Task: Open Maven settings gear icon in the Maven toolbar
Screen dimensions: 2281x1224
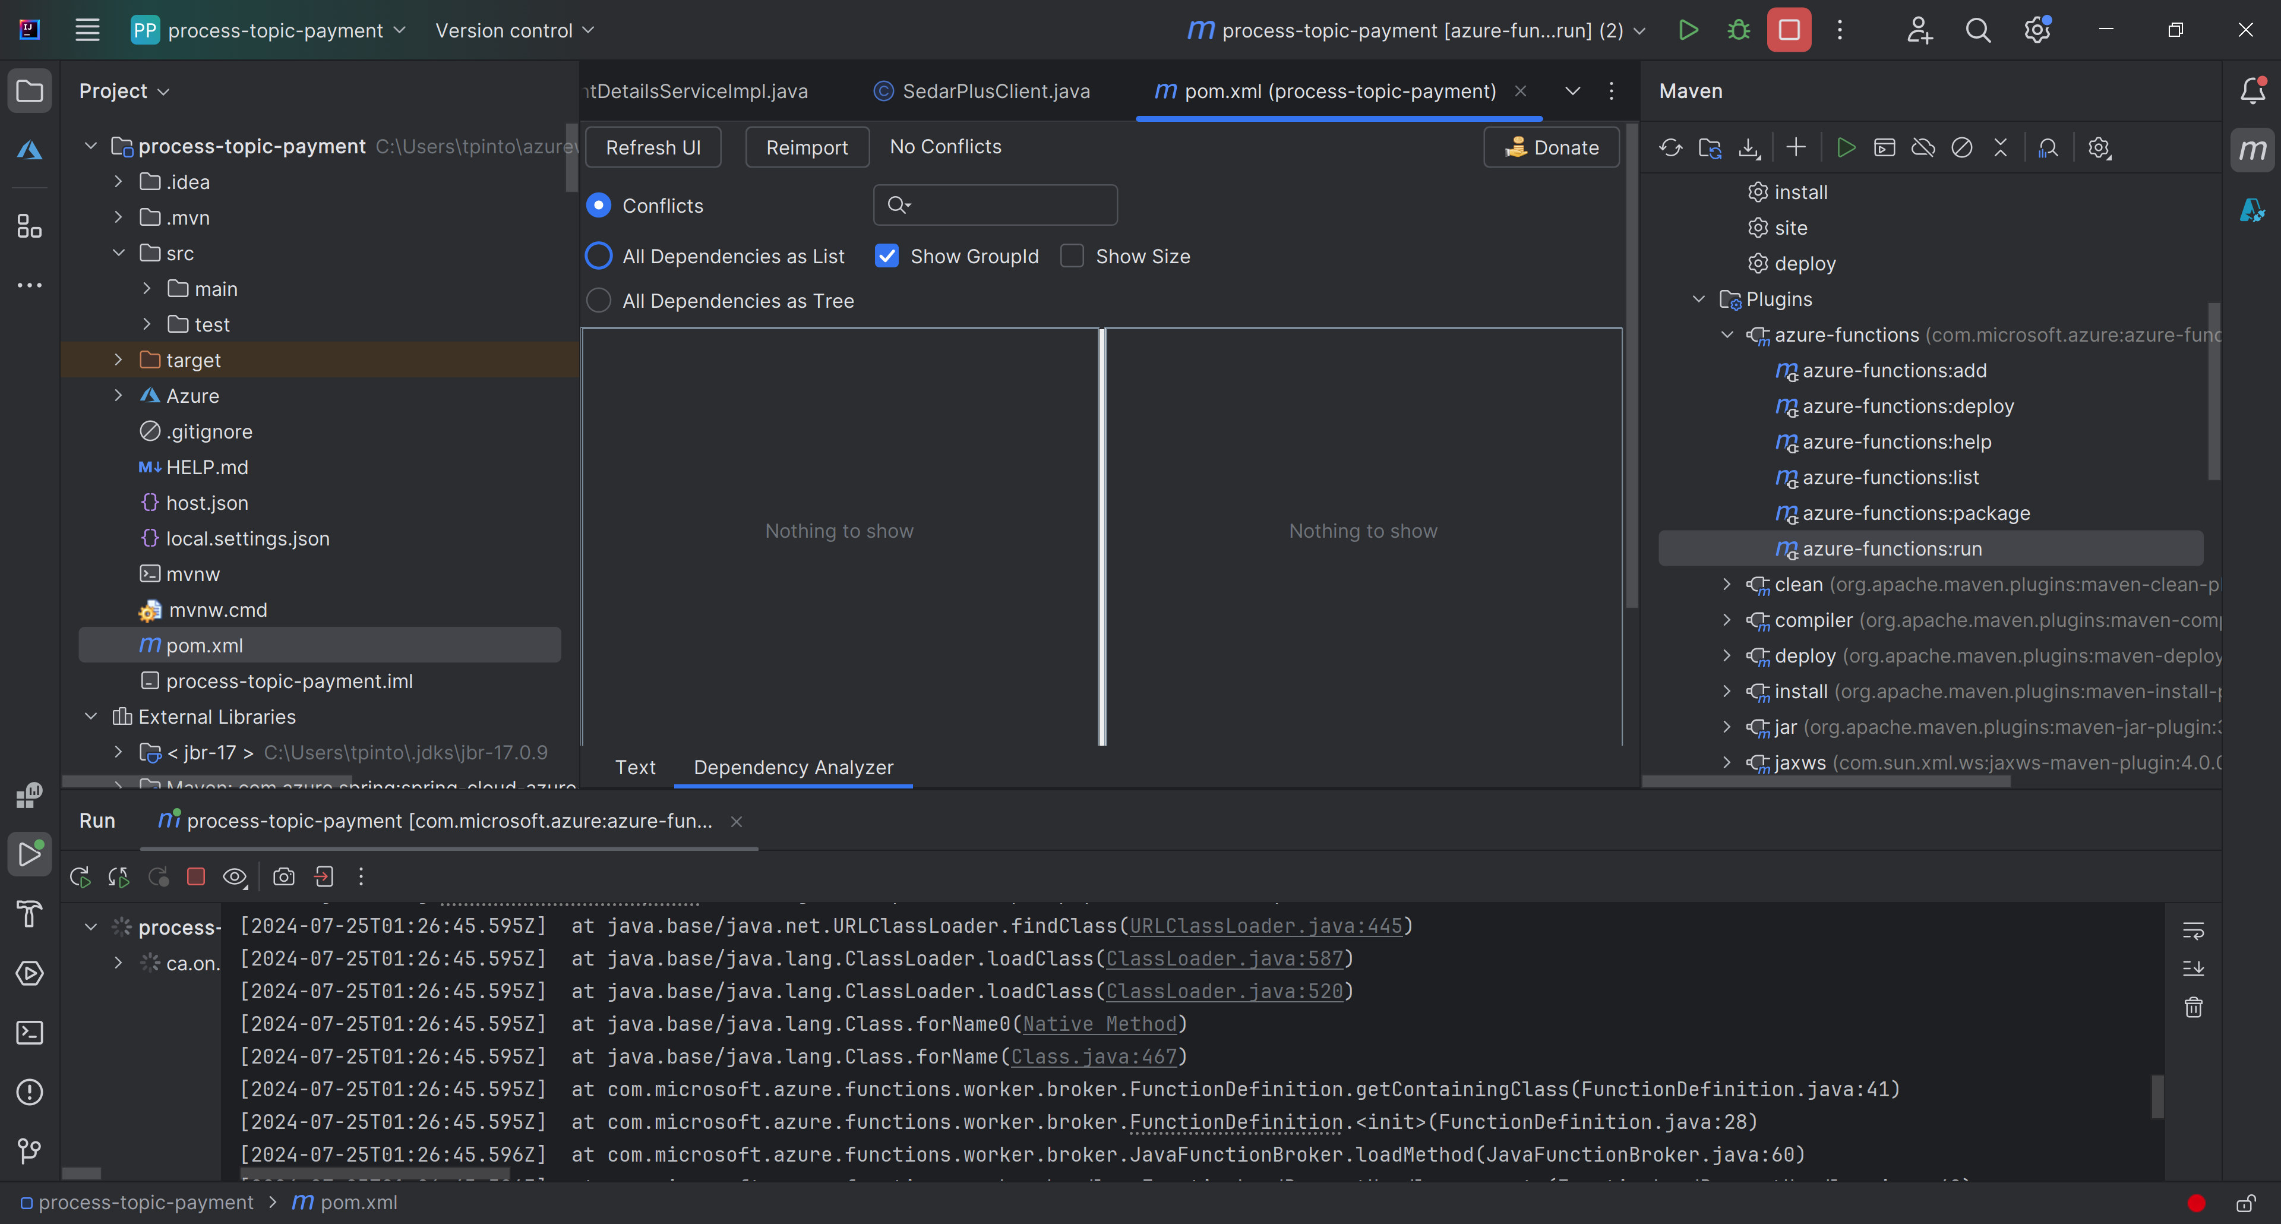Action: (x=2099, y=148)
